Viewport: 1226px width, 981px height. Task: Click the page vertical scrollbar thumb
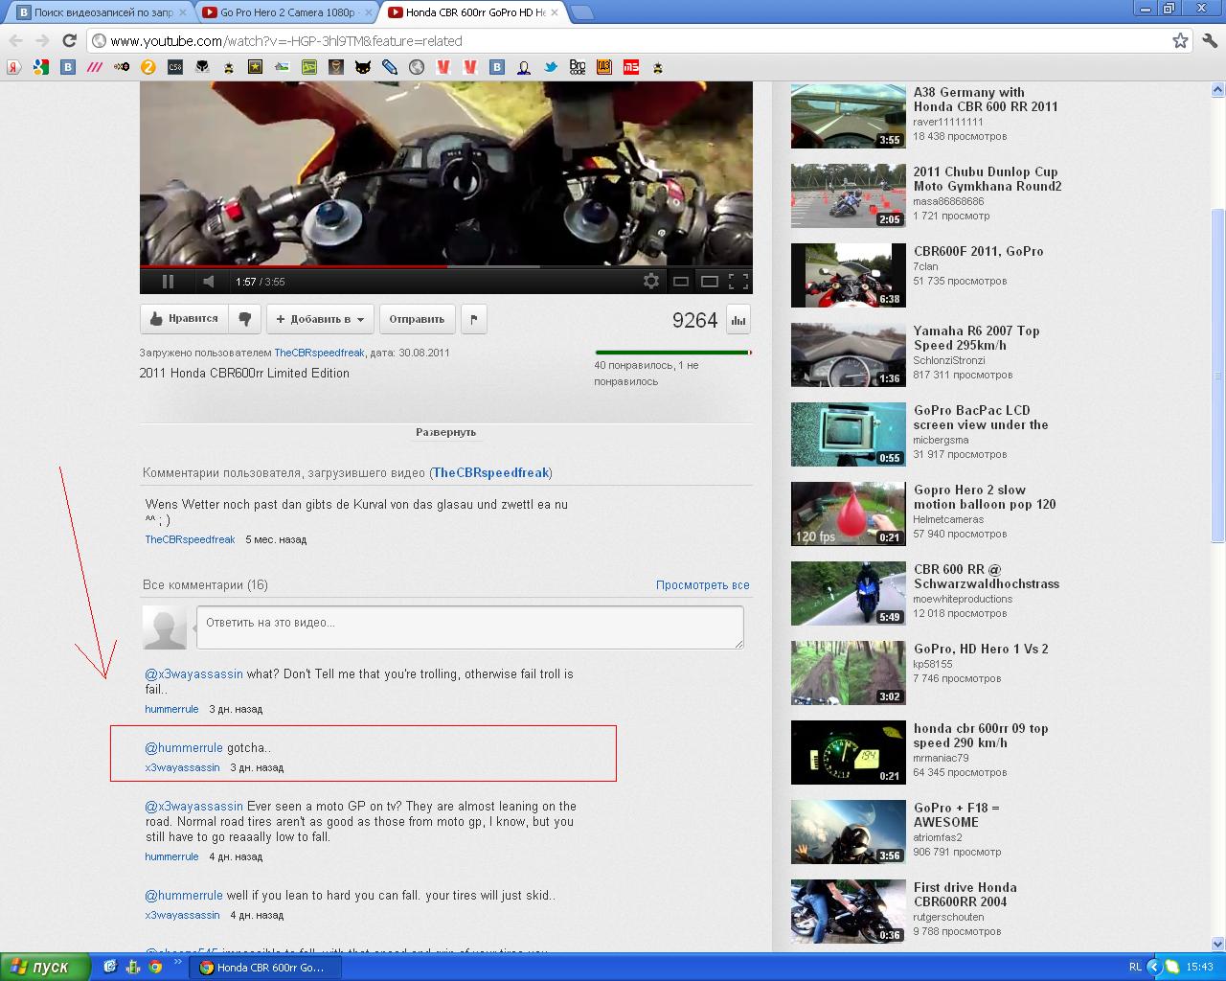[1217, 376]
